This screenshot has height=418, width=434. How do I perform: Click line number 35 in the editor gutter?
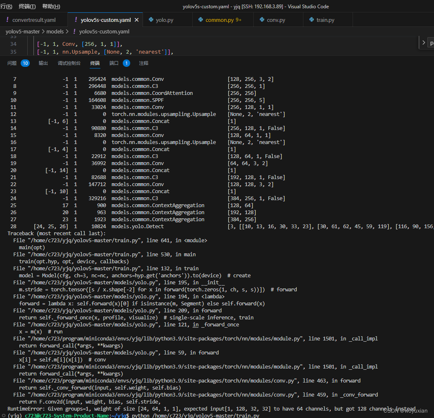[x=14, y=52]
